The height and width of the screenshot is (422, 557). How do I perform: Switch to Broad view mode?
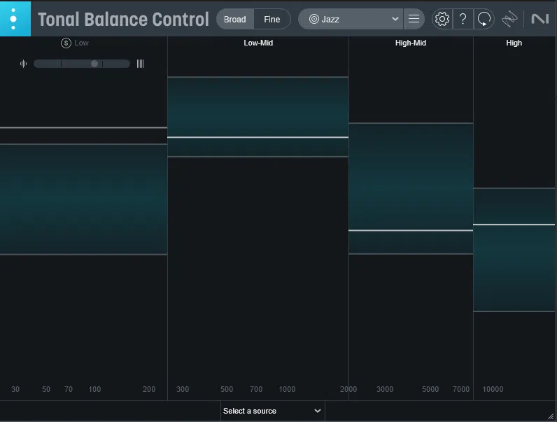[x=235, y=19]
